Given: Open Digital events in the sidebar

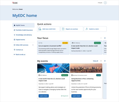Looking at the screenshot, I should point(23,40).
